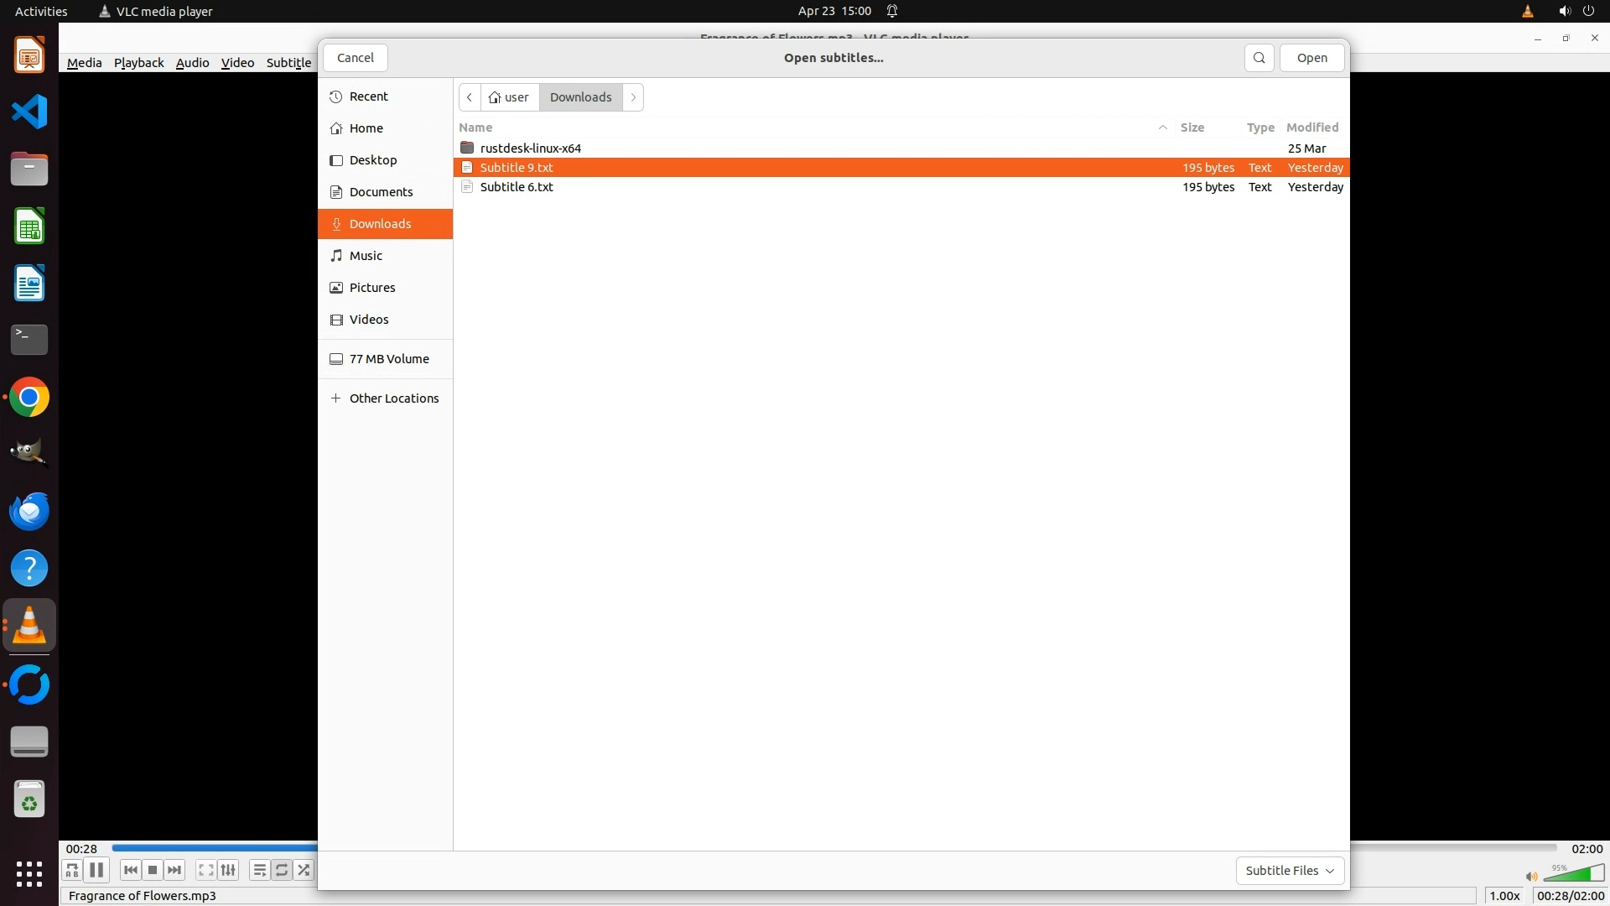Select the Subtitle 6.txt file
The image size is (1610, 906).
(517, 187)
